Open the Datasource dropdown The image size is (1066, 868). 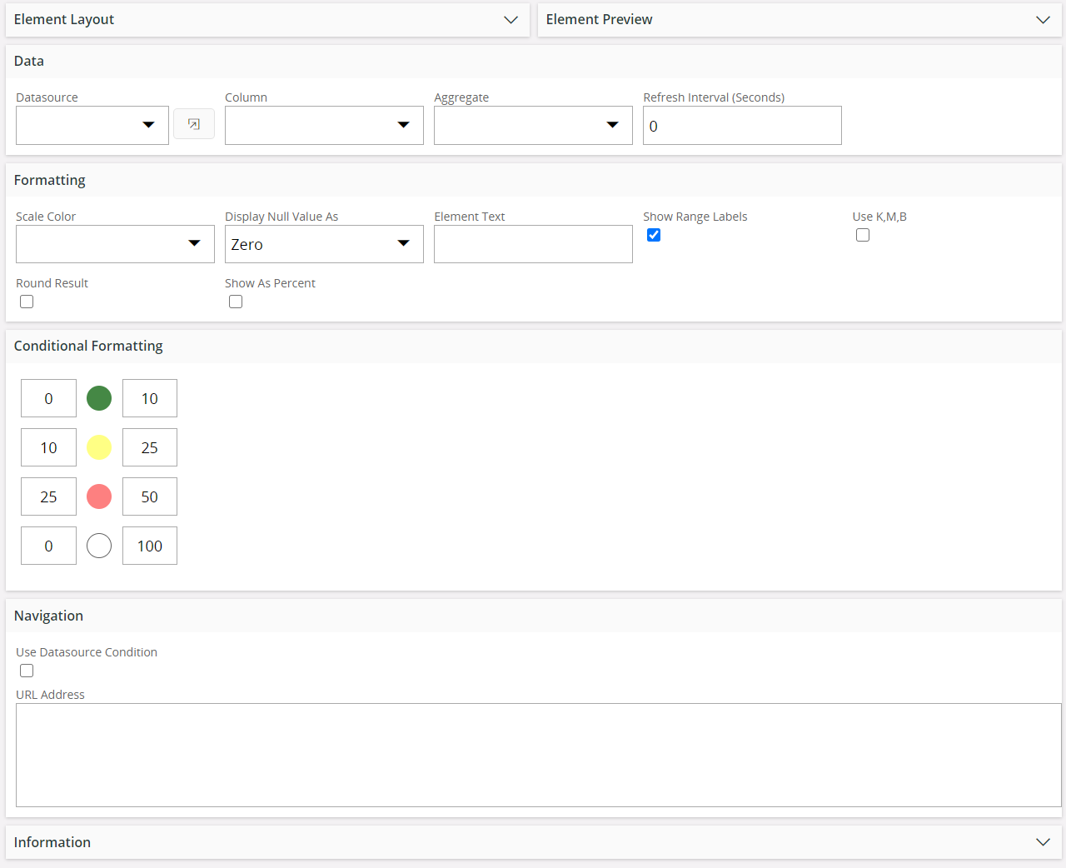pyautogui.click(x=92, y=125)
